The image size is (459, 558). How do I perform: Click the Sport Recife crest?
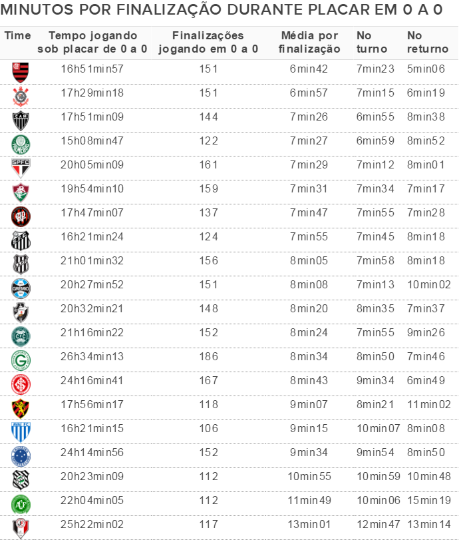21,408
